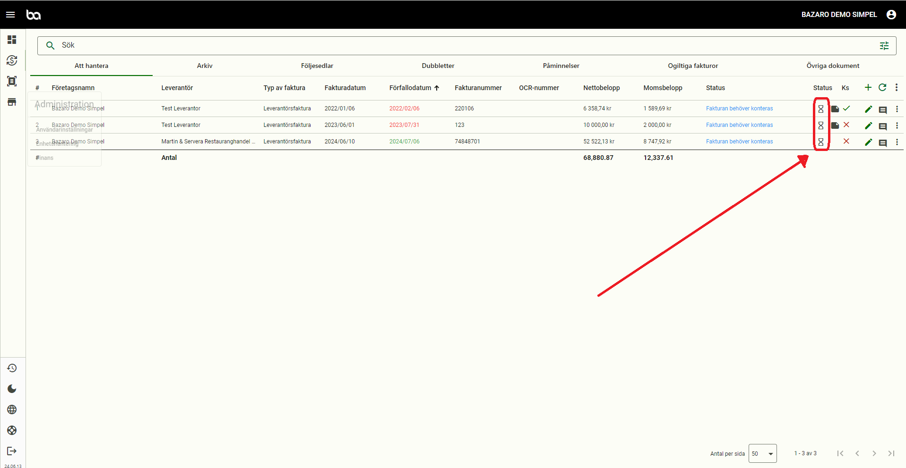906x468 pixels.
Task: Open the status link for invoice 123
Action: pos(740,125)
